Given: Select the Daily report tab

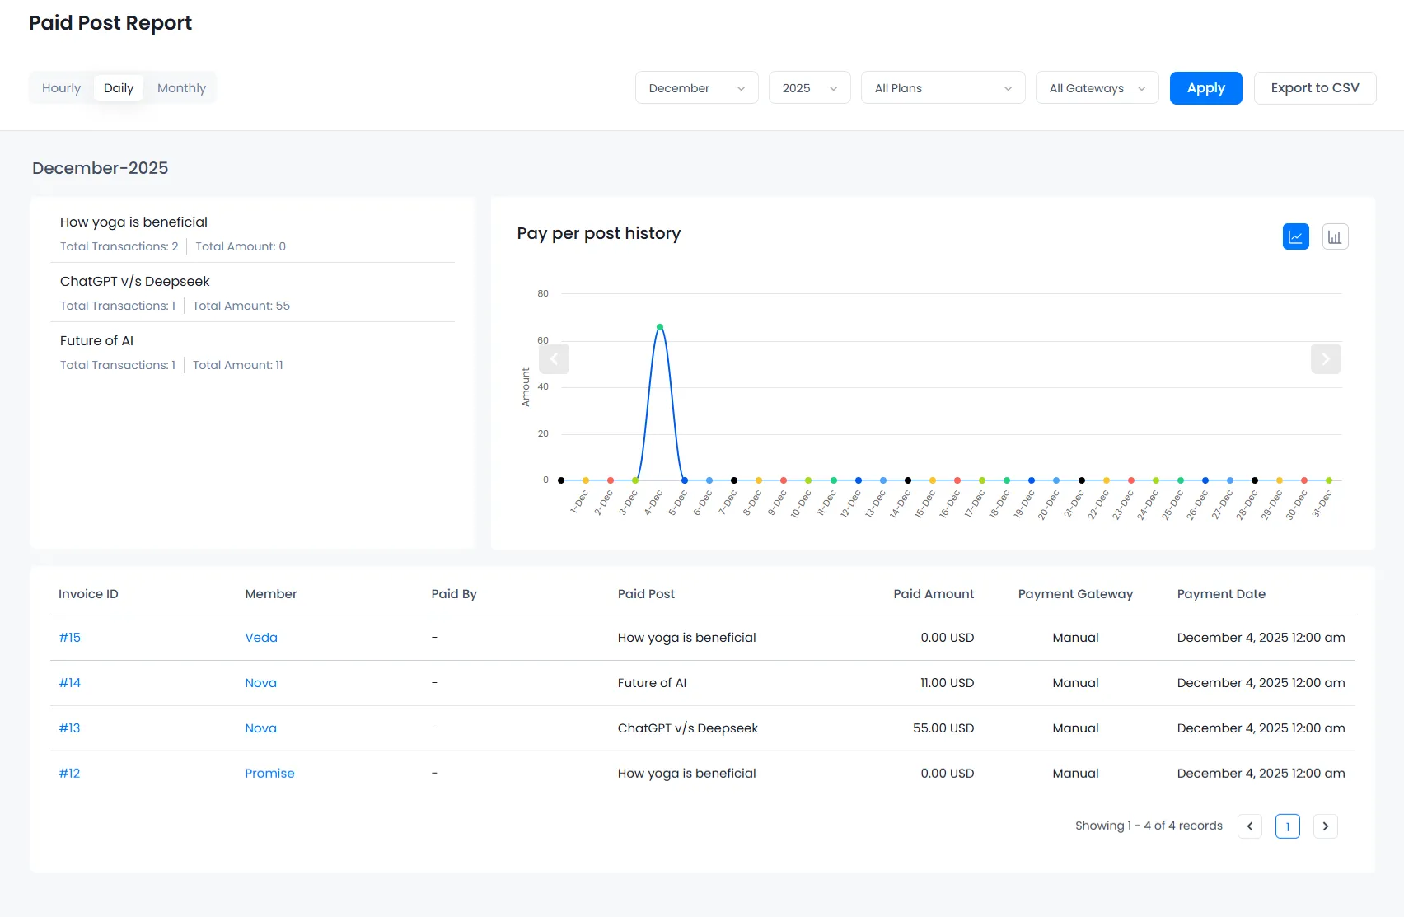Looking at the screenshot, I should [118, 87].
